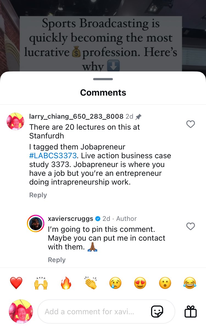Image resolution: width=206 pixels, height=328 pixels.
Task: Reply to larry_chiang's comment
Action: click(x=38, y=195)
